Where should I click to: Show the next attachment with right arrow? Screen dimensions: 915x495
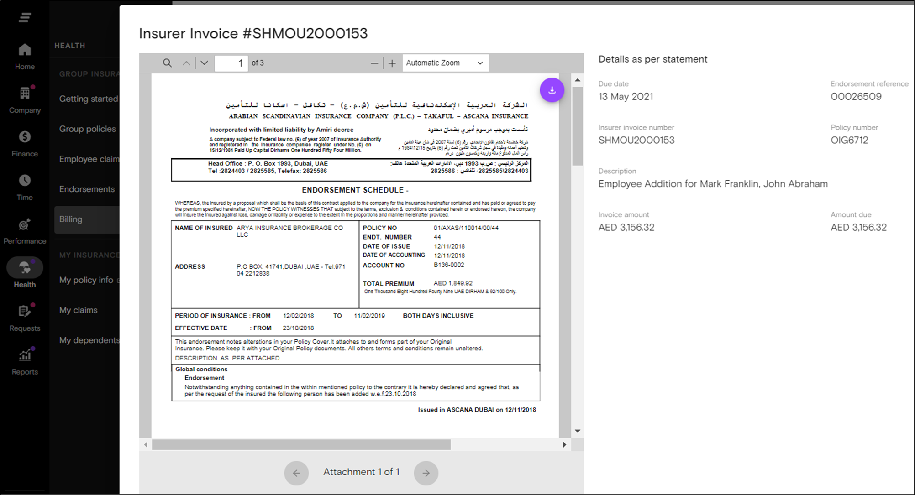pyautogui.click(x=426, y=473)
